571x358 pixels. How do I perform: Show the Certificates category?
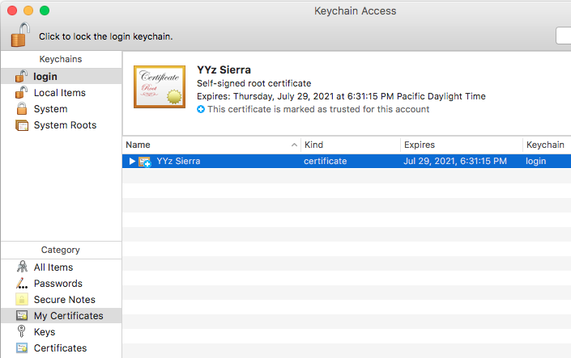coord(62,347)
